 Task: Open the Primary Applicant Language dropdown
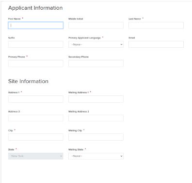pos(96,44)
